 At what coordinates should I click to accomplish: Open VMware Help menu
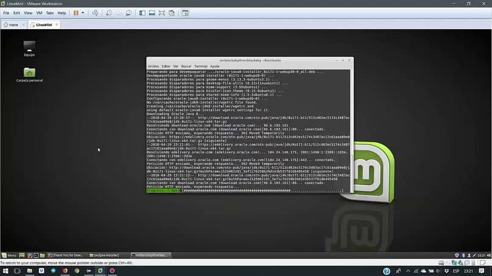tap(62, 13)
